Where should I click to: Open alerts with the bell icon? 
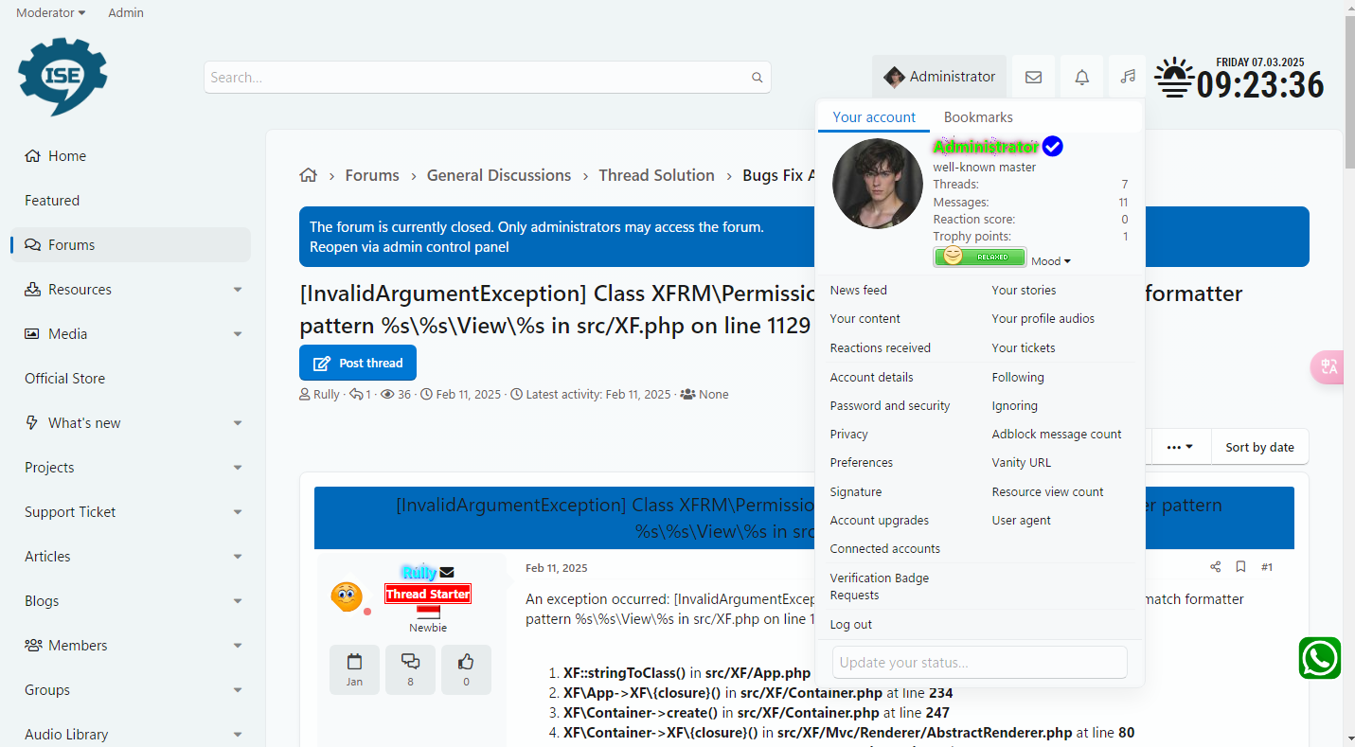[1081, 77]
